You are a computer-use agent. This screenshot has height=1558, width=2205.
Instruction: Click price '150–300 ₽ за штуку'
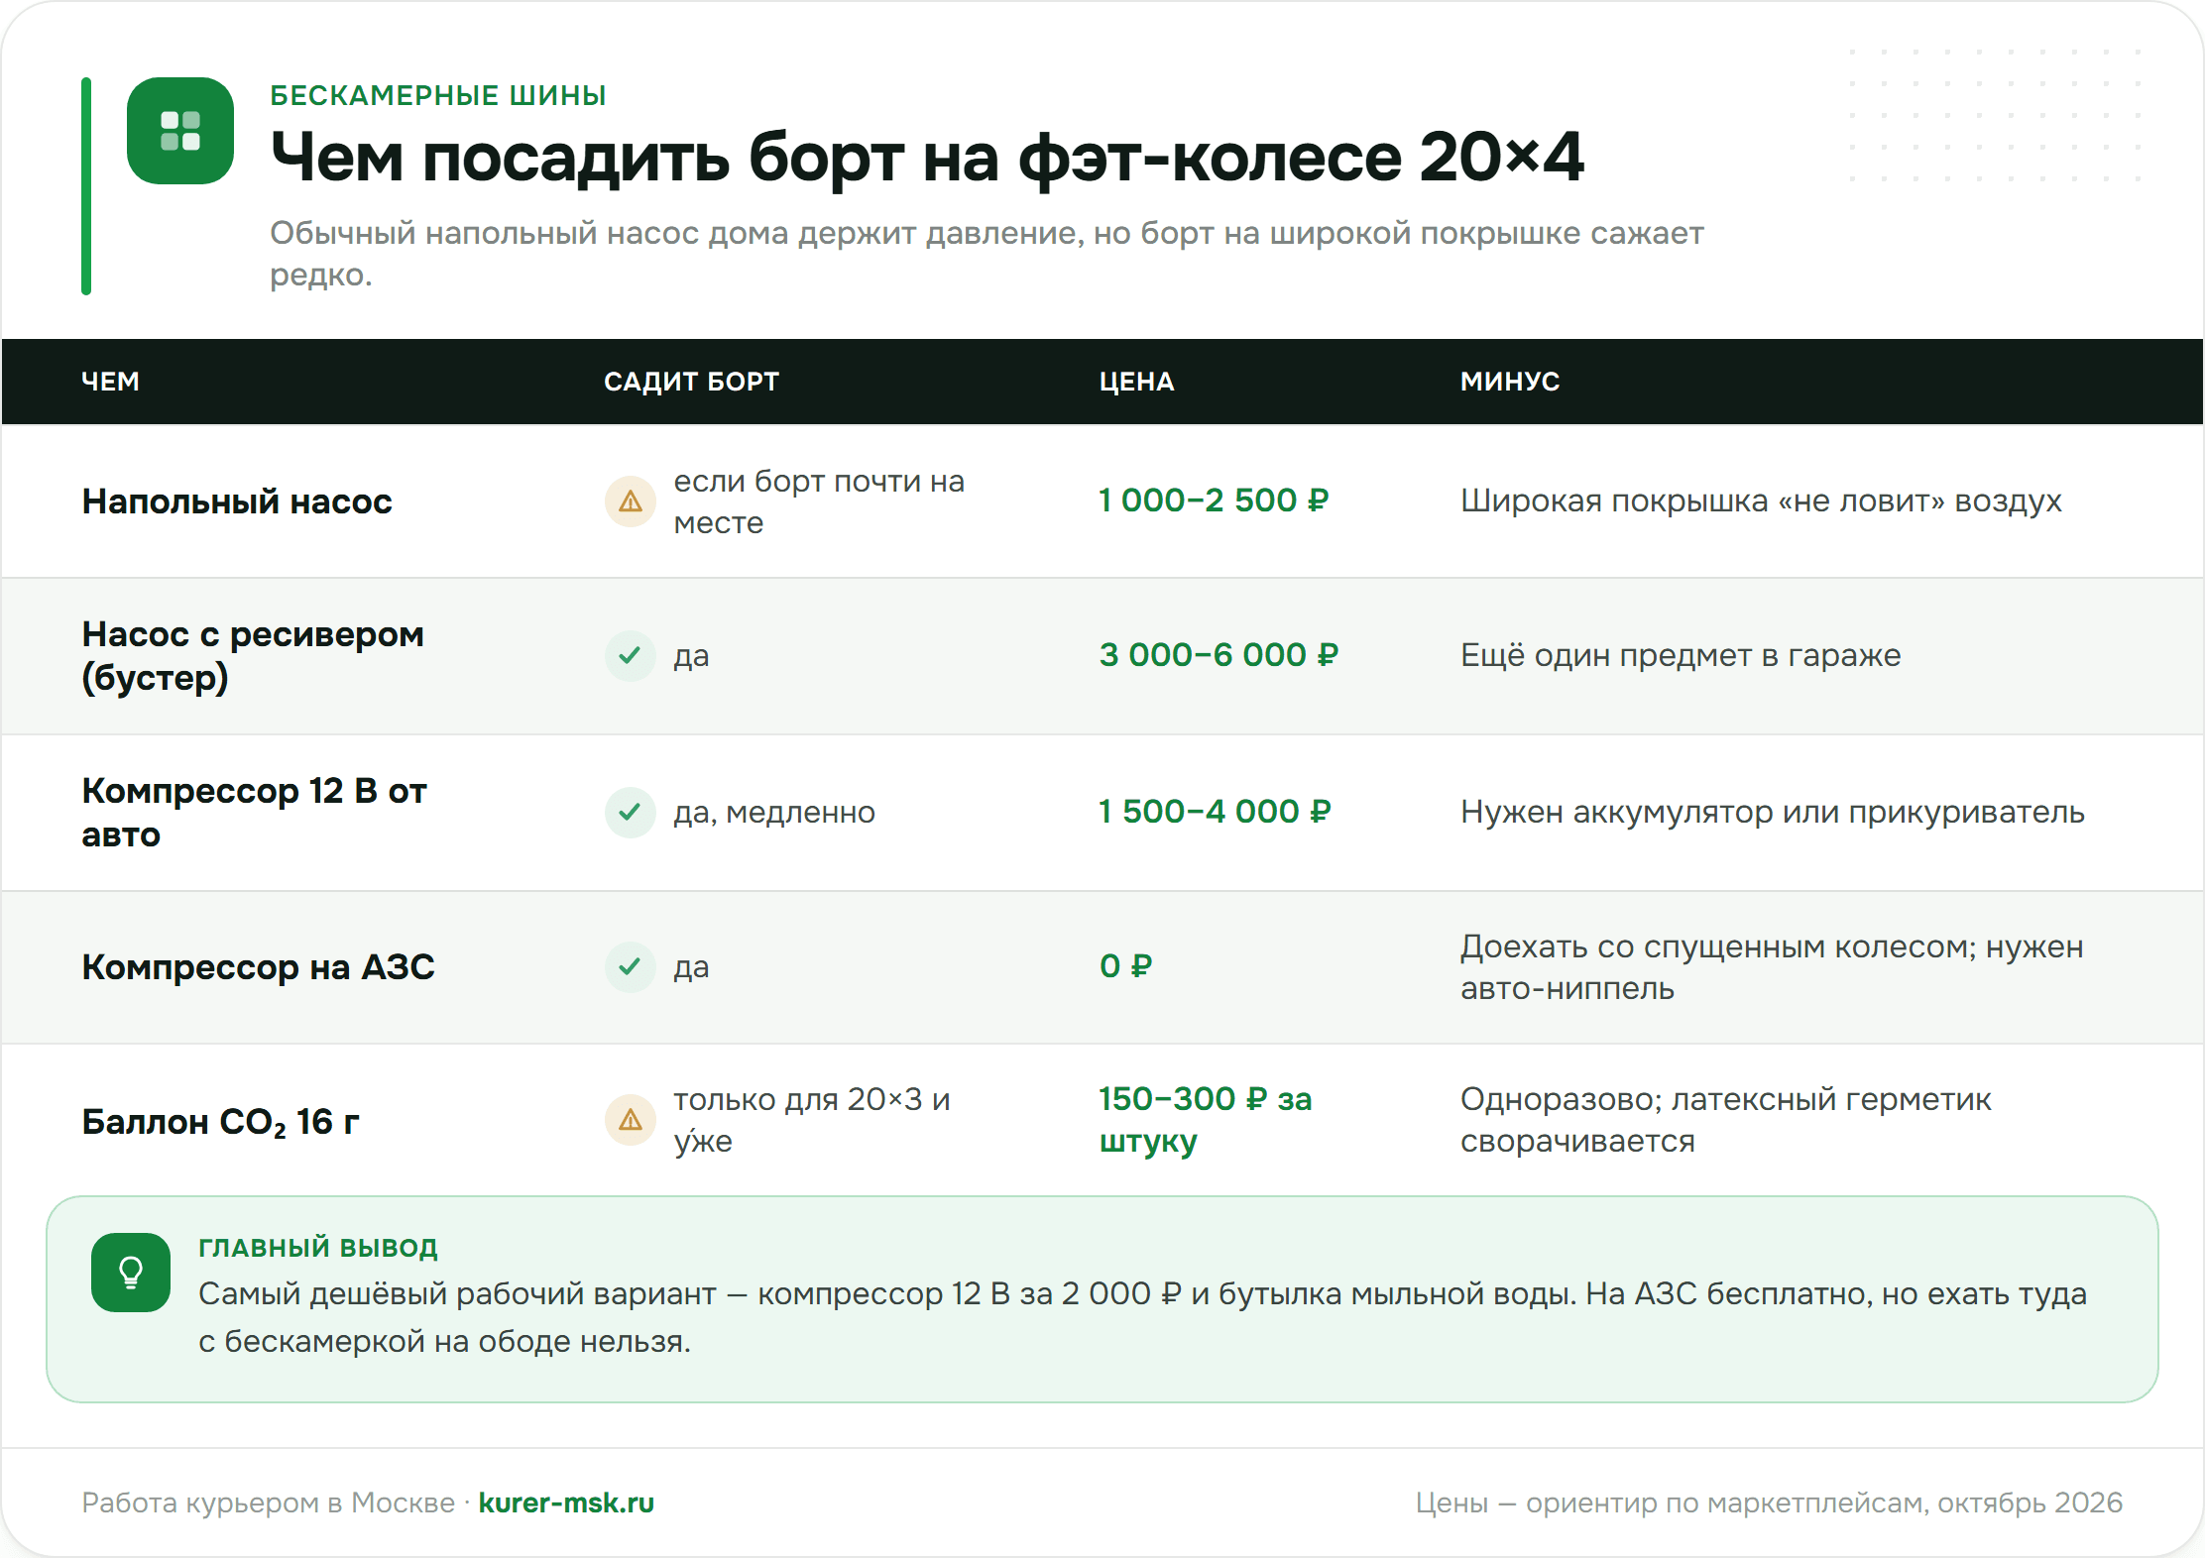(x=1205, y=1120)
